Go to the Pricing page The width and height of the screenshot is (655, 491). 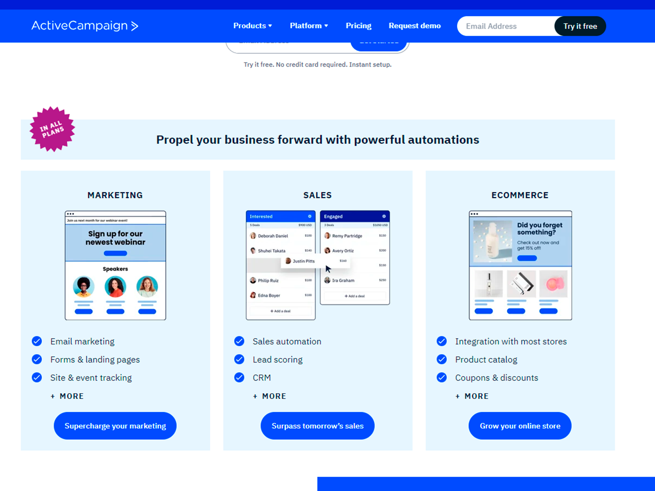pyautogui.click(x=359, y=26)
